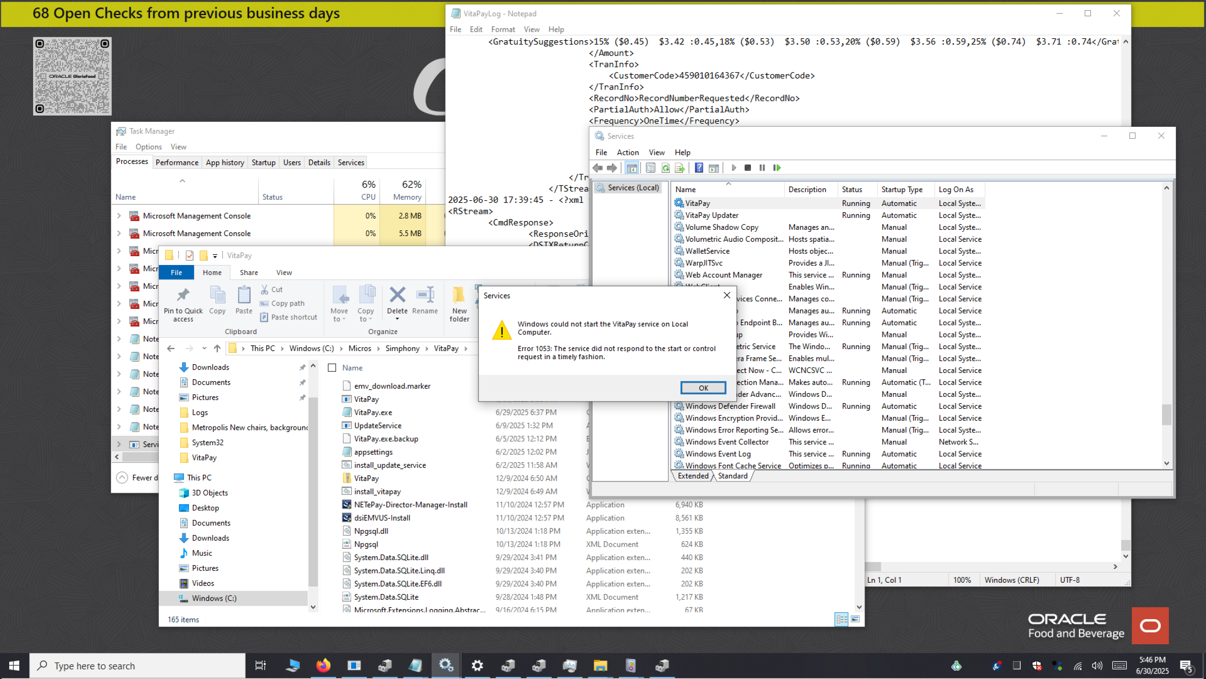Open Action menu in Services window

(628, 152)
